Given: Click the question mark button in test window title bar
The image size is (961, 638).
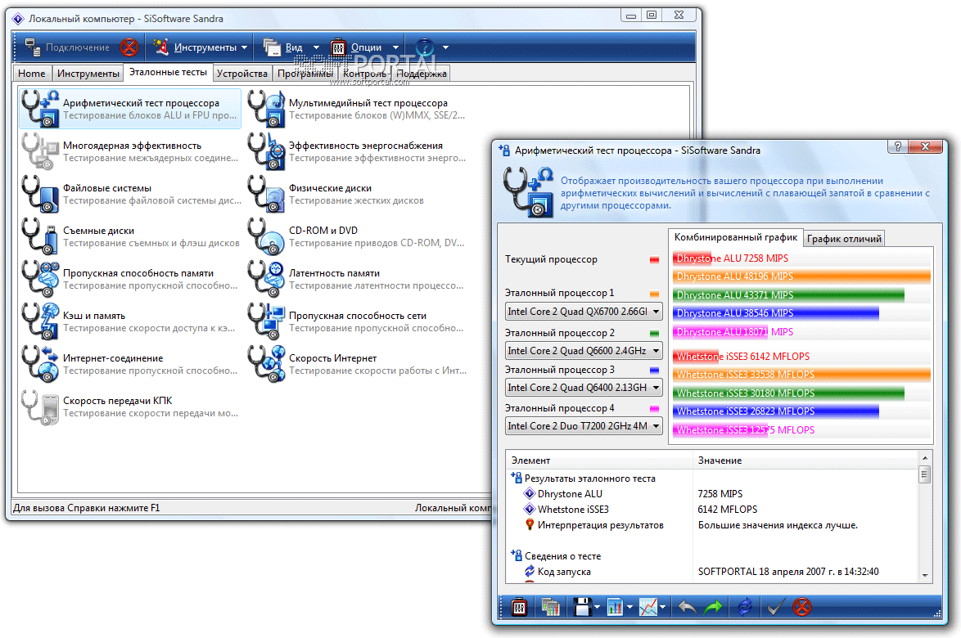Looking at the screenshot, I should coord(897,146).
